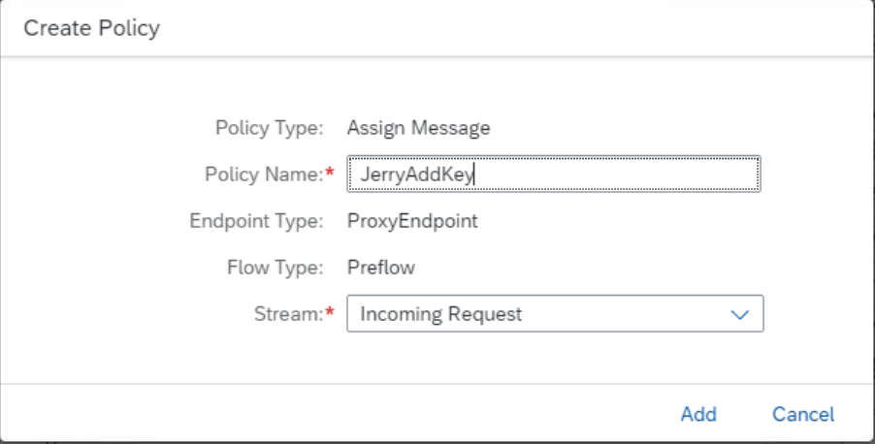The width and height of the screenshot is (875, 444).
Task: Click empty footer area left of Add
Action: pyautogui.click(x=340, y=414)
